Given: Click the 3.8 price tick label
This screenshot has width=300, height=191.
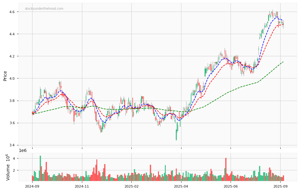Looking at the screenshot, I should click(12, 101).
